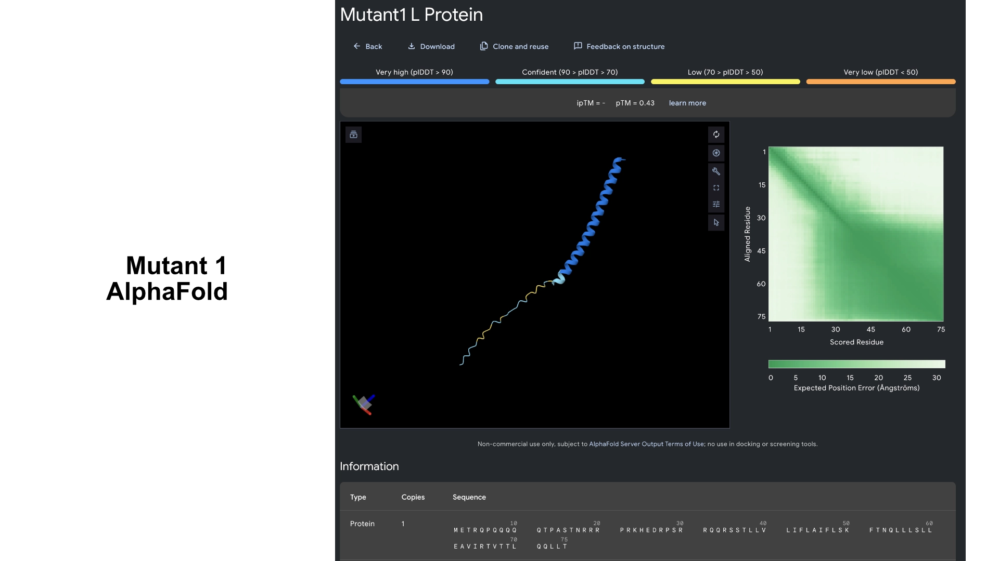Image resolution: width=999 pixels, height=561 pixels.
Task: Click the Very low pLDDT orange bar
Action: (x=880, y=82)
